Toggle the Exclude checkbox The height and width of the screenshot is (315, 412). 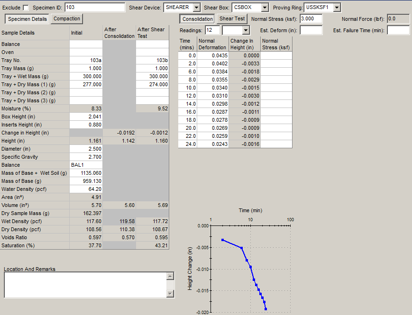click(x=26, y=8)
